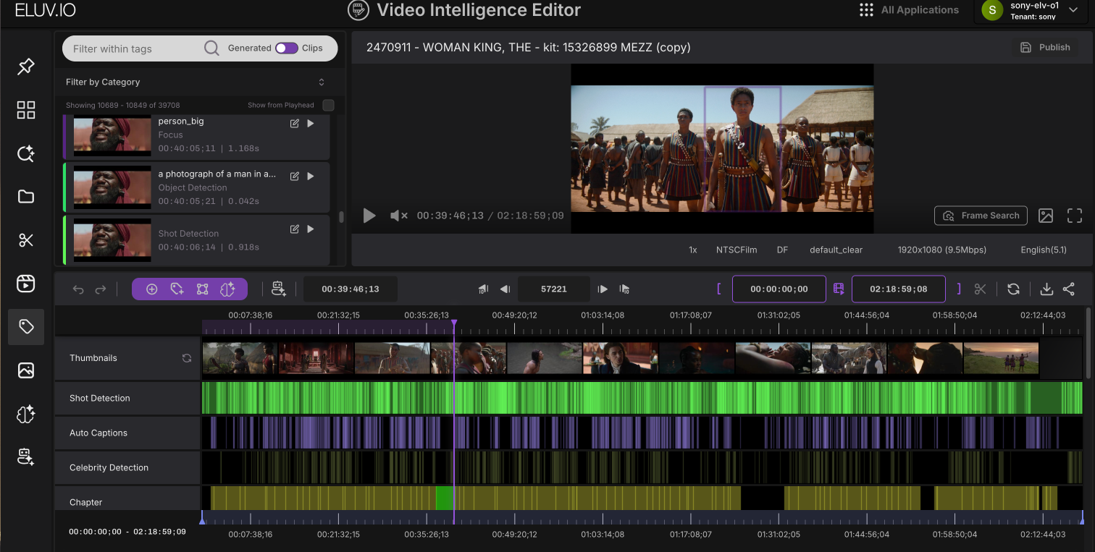Screen dimensions: 1095x552
Task: Click the image icon next to Frame Search
Action: 1046,216
